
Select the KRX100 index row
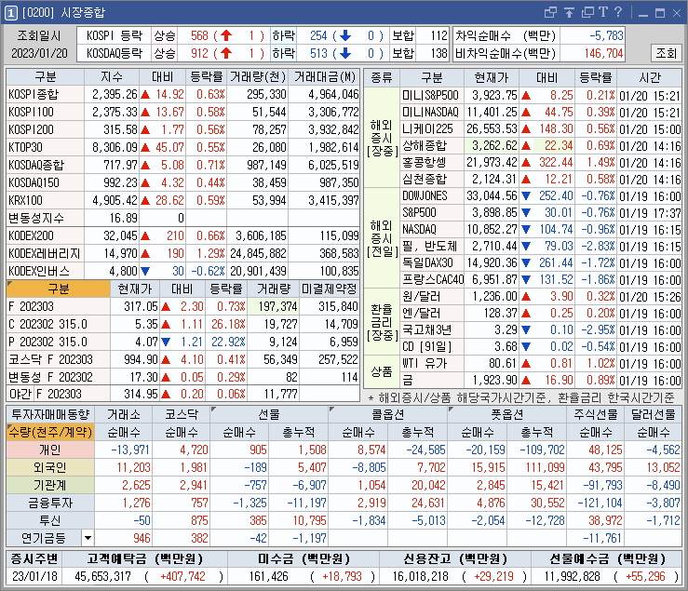(182, 200)
